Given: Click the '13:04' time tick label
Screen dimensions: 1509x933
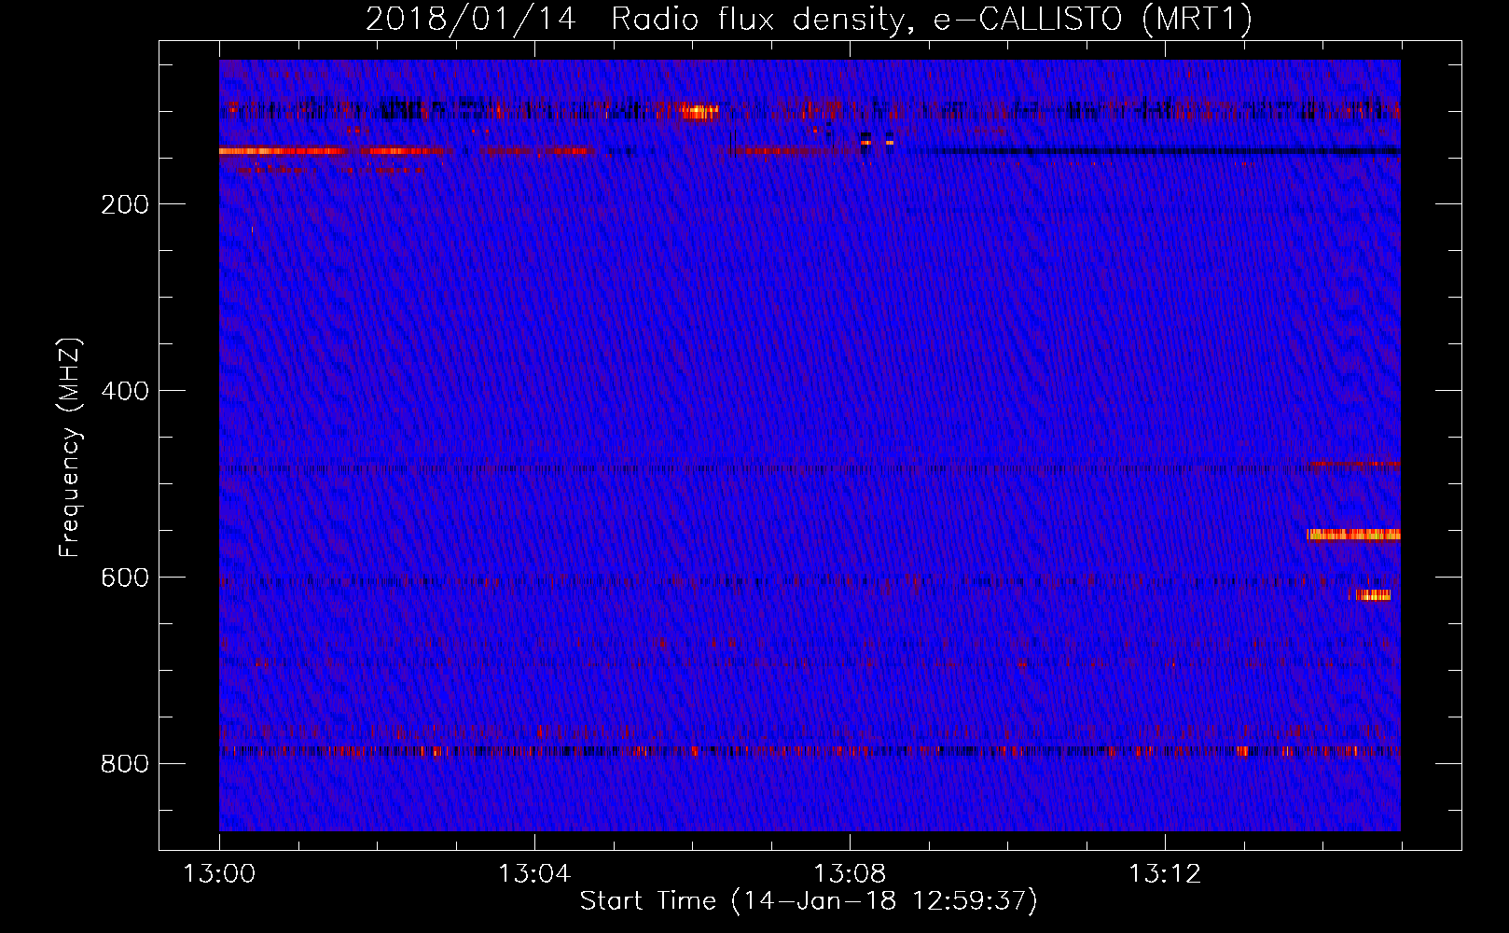Looking at the screenshot, I should point(534,874).
